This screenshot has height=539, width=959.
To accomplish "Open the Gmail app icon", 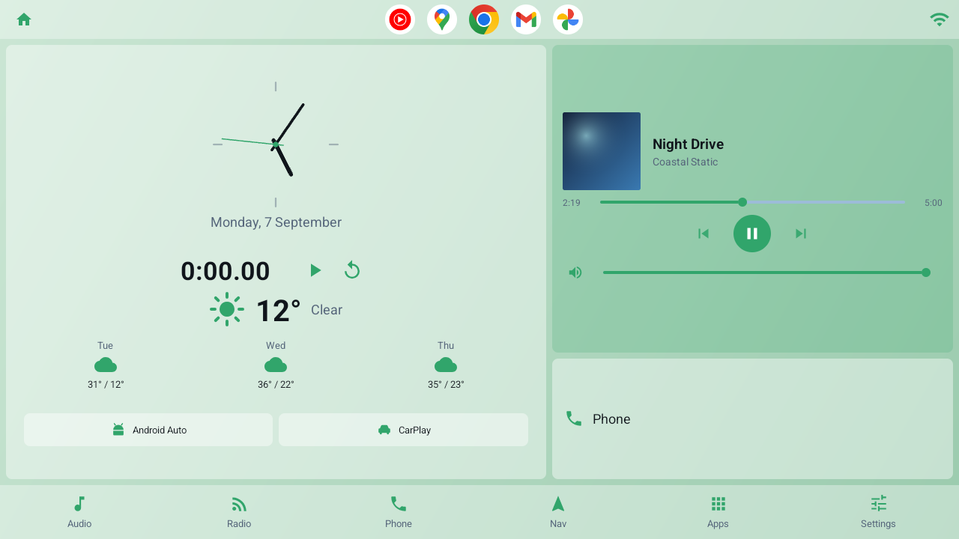I will pyautogui.click(x=526, y=19).
